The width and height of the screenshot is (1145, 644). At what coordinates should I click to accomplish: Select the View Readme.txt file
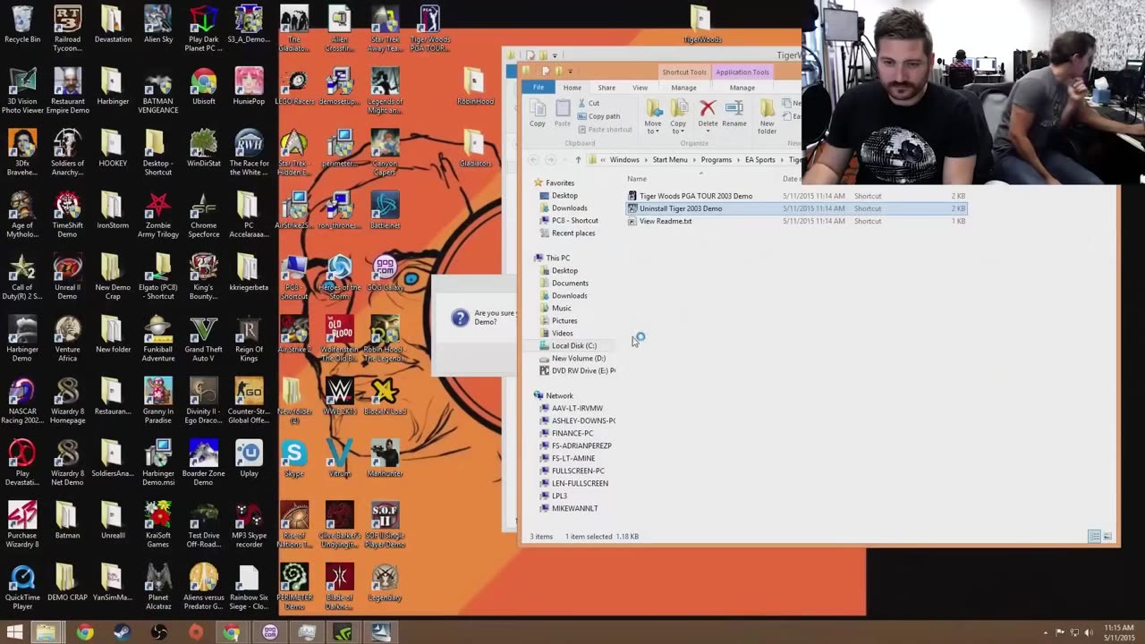[666, 221]
